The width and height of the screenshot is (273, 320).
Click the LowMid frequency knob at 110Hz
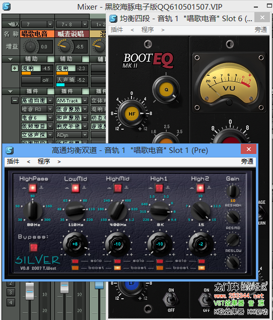(75, 211)
